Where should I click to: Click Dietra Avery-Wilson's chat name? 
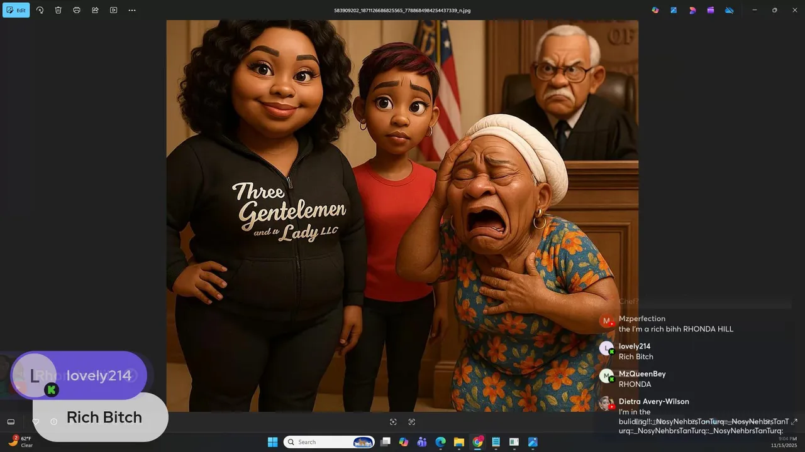click(654, 402)
